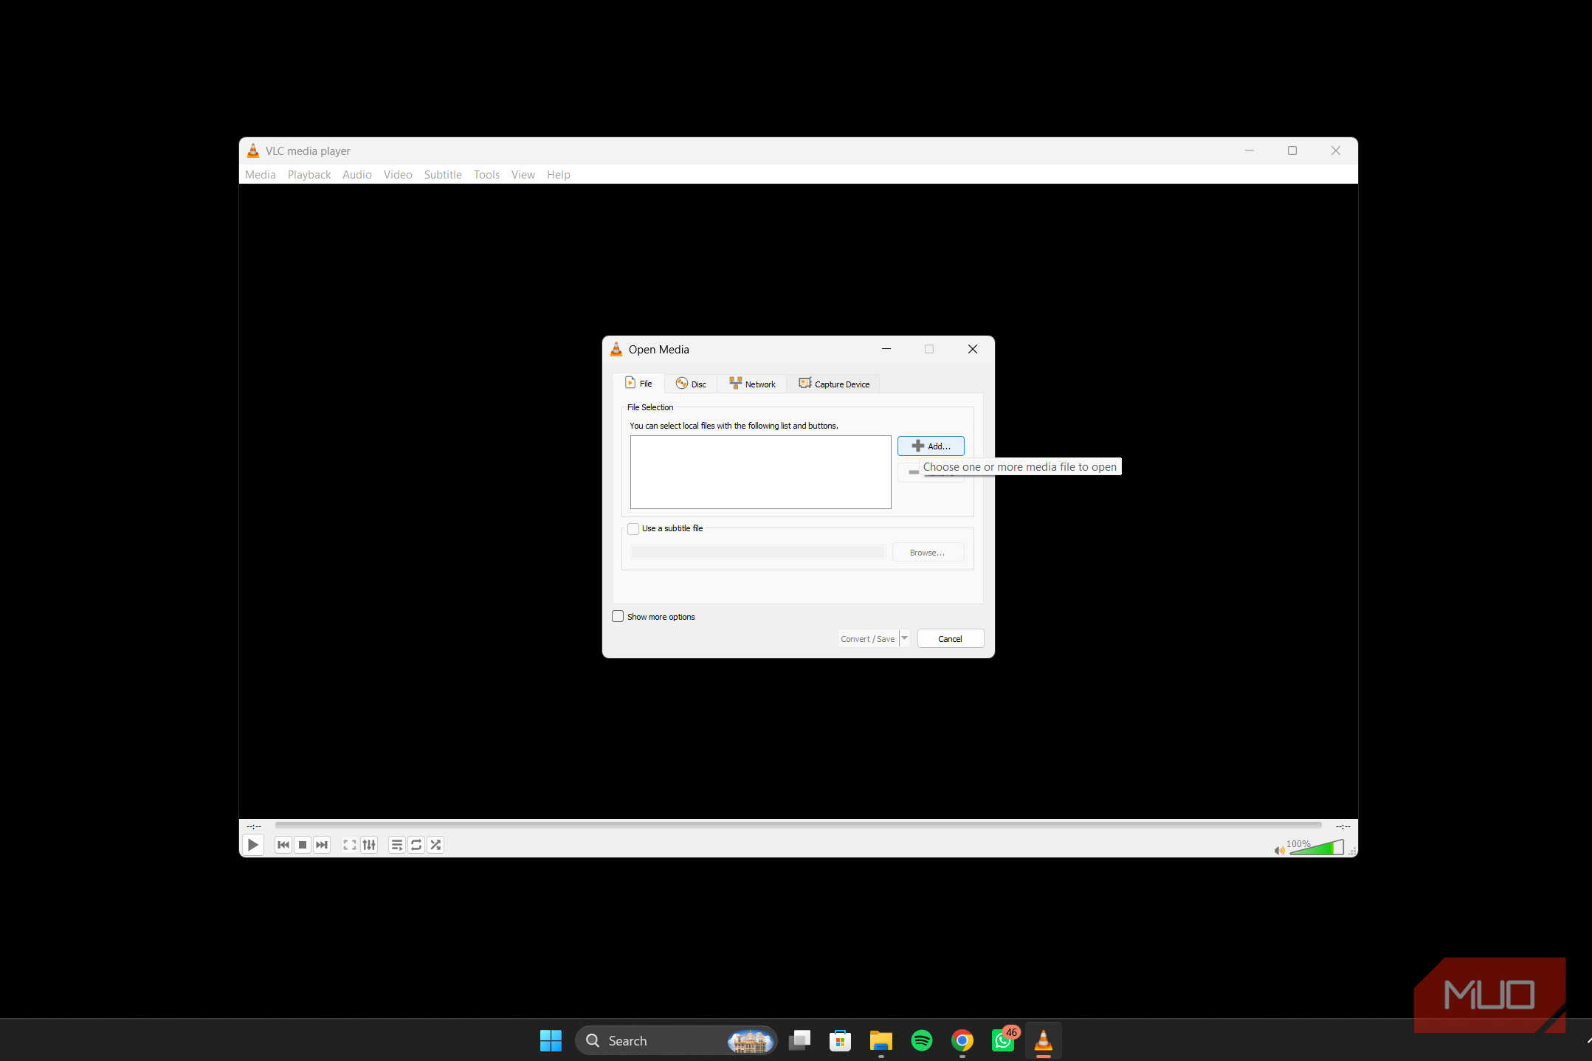Open File Explorer from taskbar

pyautogui.click(x=881, y=1040)
